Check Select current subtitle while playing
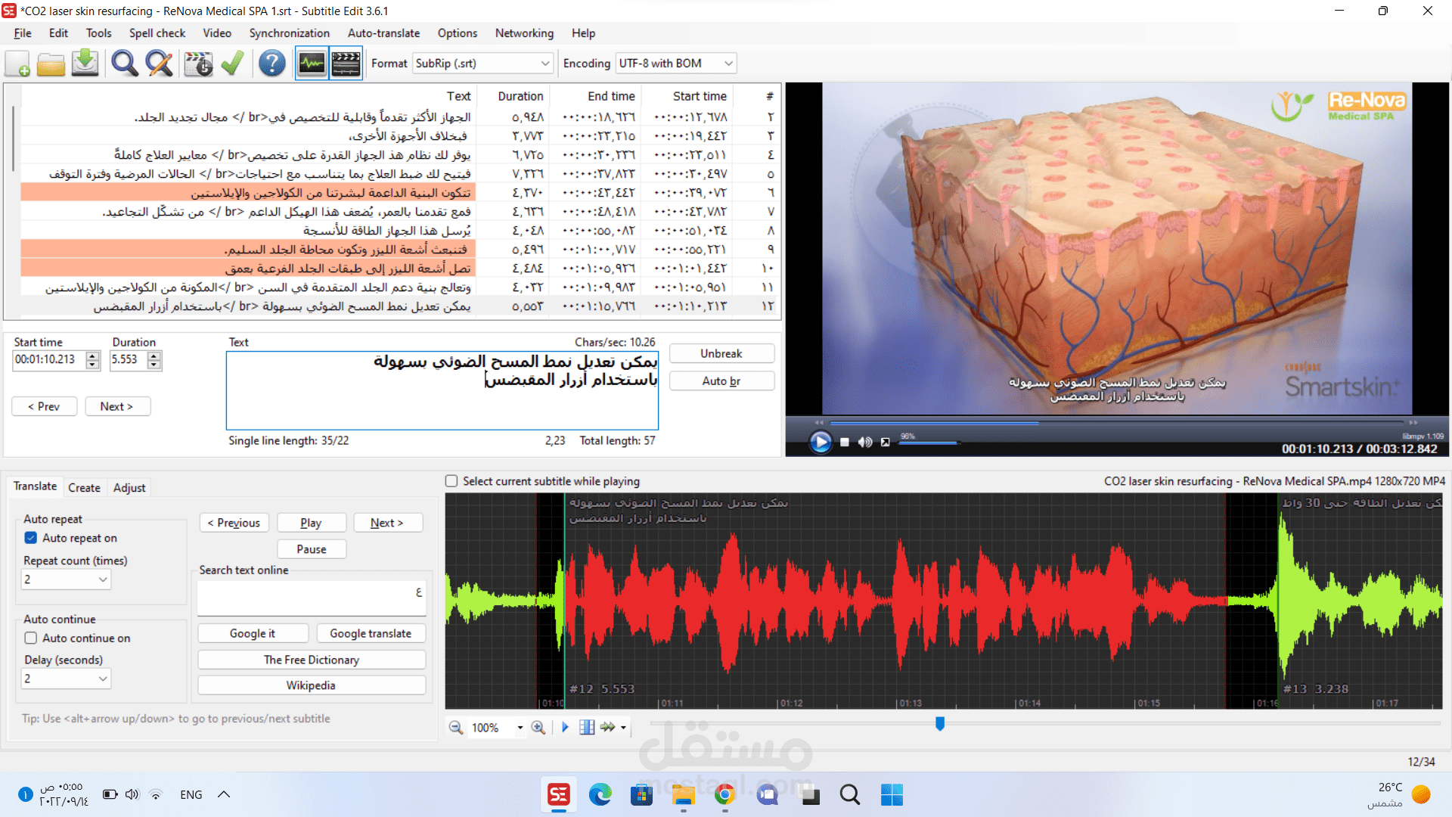This screenshot has height=817, width=1452. (x=451, y=481)
